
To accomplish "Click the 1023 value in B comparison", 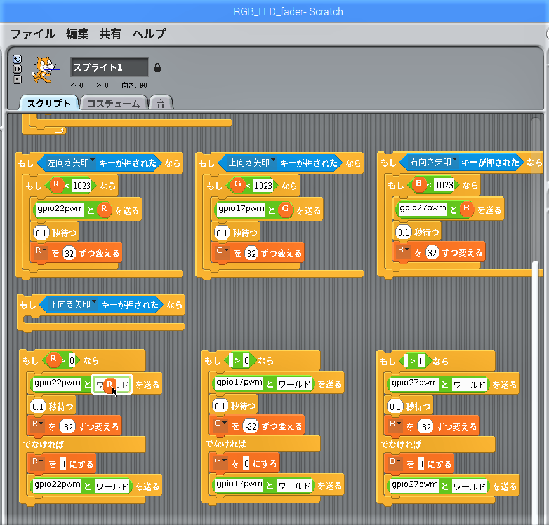I will (444, 185).
